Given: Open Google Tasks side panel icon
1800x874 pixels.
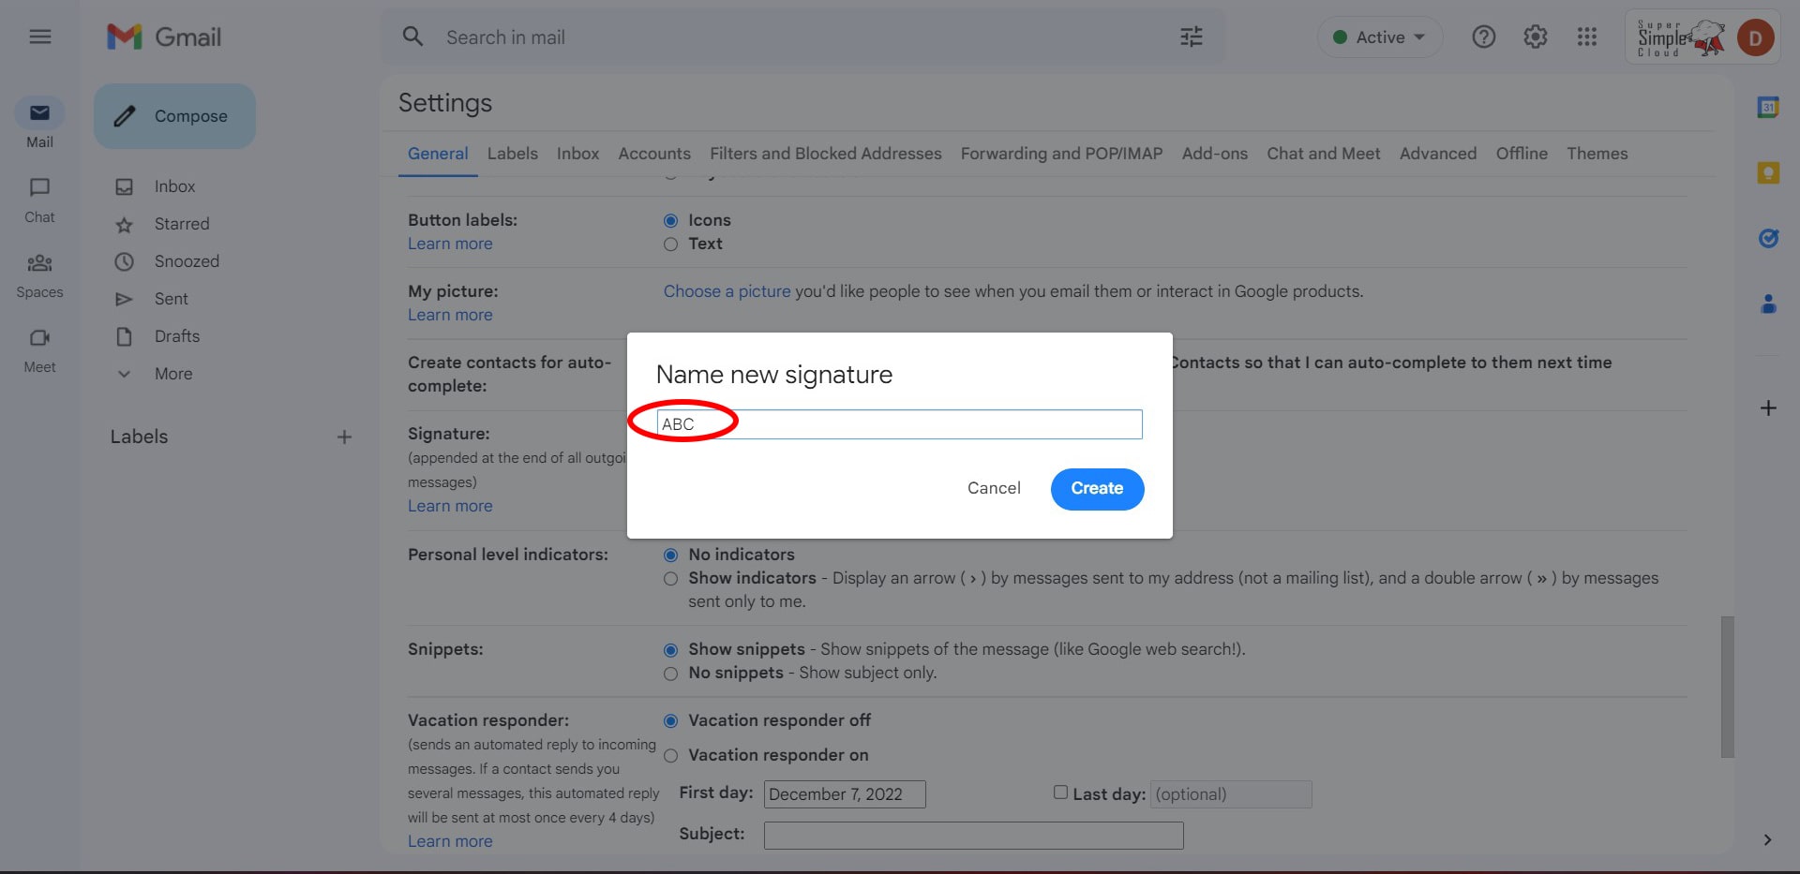Looking at the screenshot, I should pos(1768,238).
